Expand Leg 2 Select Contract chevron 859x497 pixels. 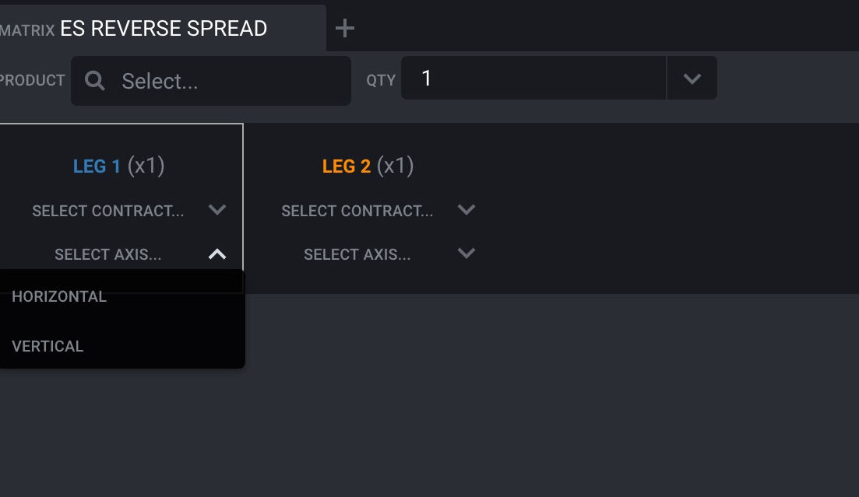point(466,210)
